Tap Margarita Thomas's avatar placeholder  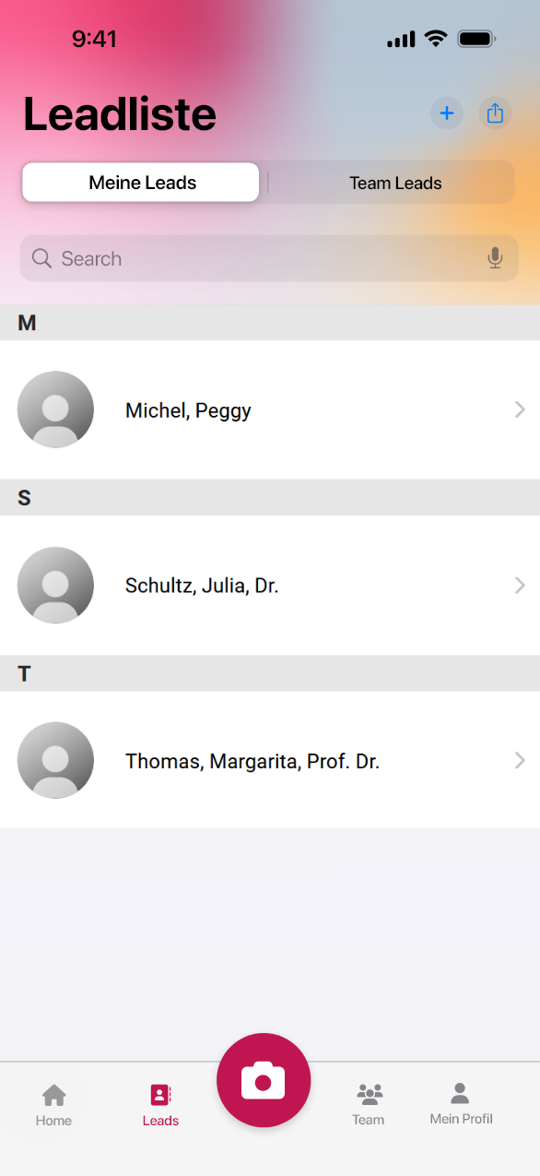55,760
